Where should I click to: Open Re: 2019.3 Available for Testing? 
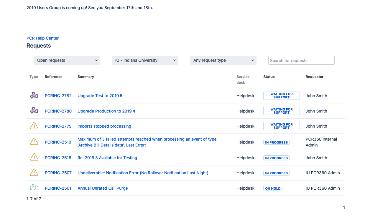click(107, 158)
